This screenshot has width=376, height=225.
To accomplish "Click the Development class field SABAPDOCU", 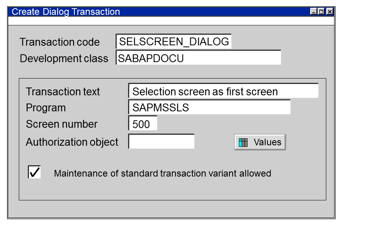I will point(199,58).
